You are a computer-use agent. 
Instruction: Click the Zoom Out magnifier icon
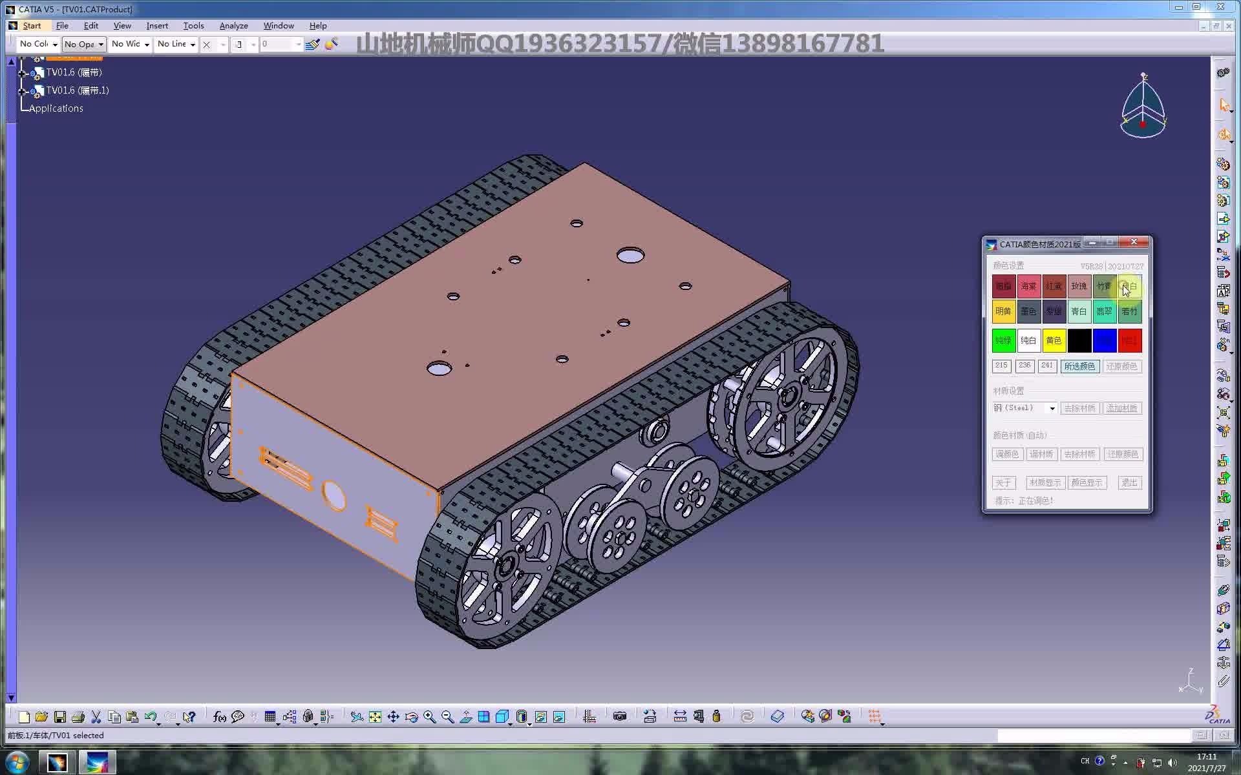pos(447,717)
